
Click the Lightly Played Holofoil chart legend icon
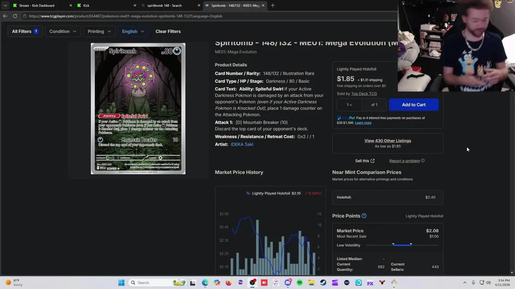(248, 193)
